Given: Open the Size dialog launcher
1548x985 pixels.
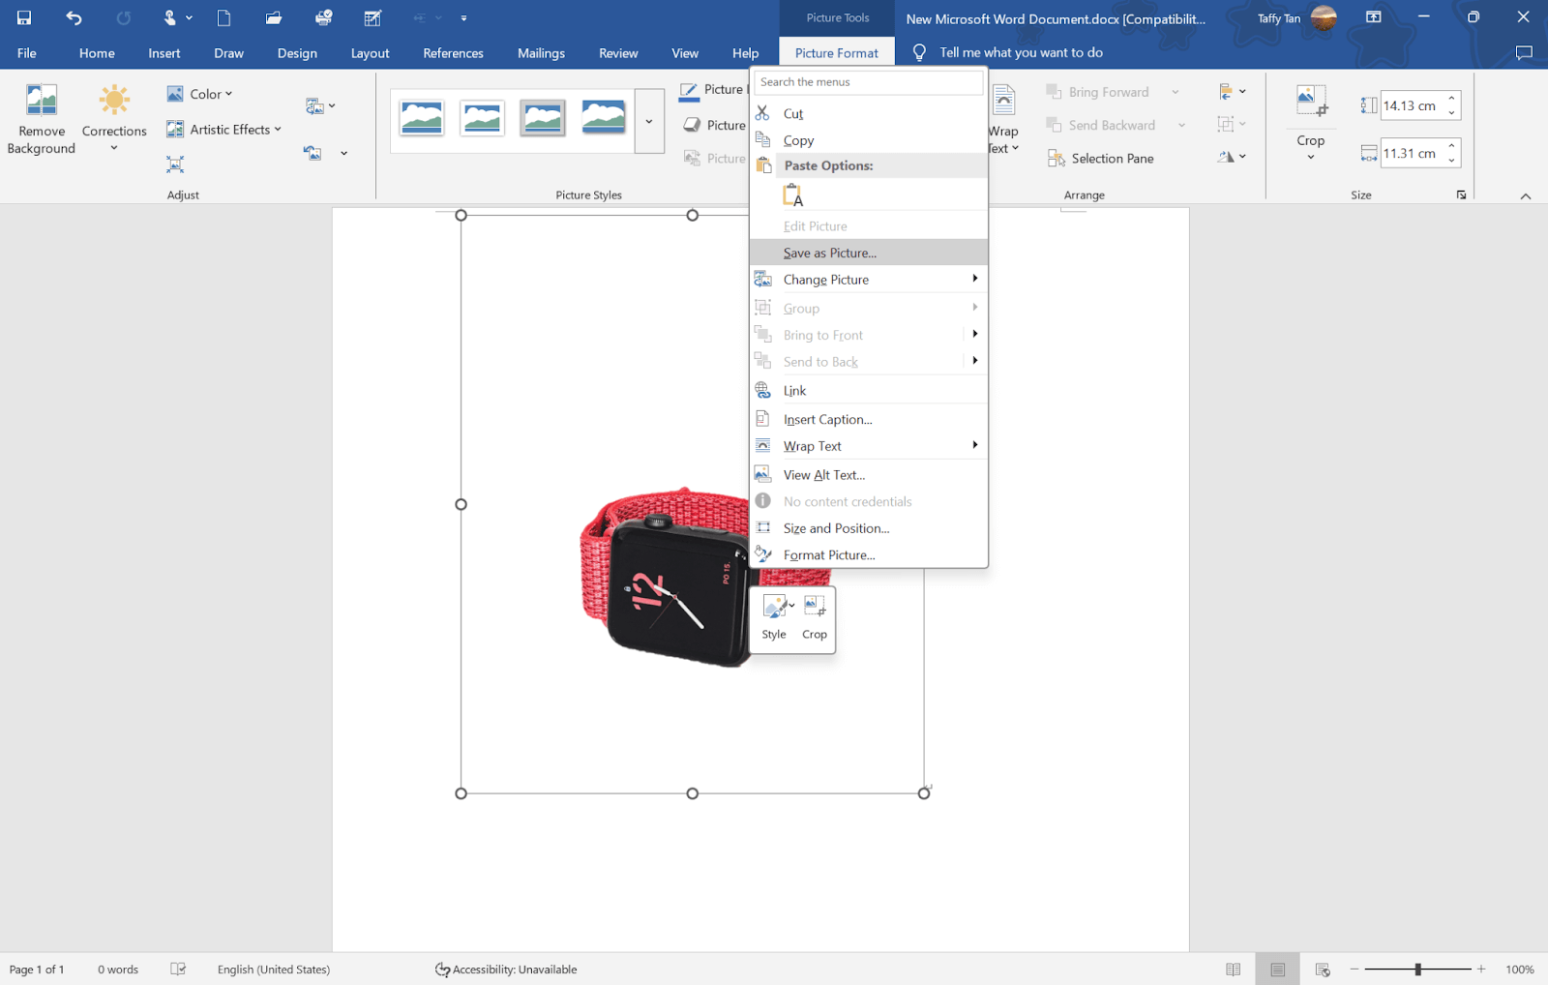Looking at the screenshot, I should pos(1461,194).
